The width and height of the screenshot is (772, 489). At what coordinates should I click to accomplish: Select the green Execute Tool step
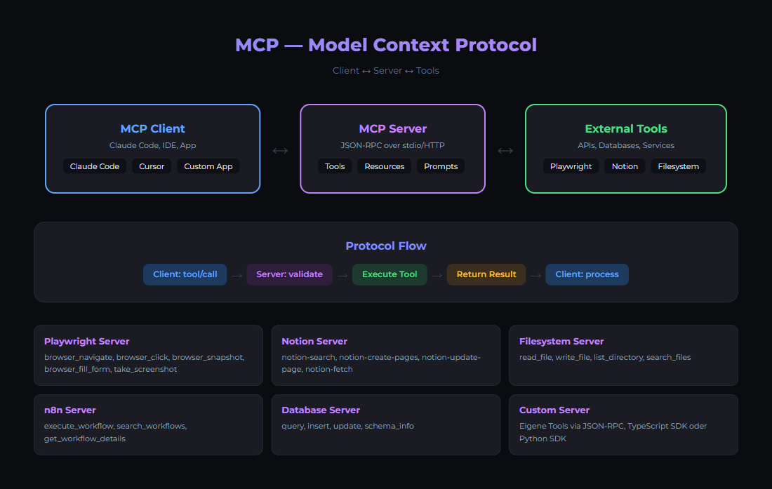(390, 274)
